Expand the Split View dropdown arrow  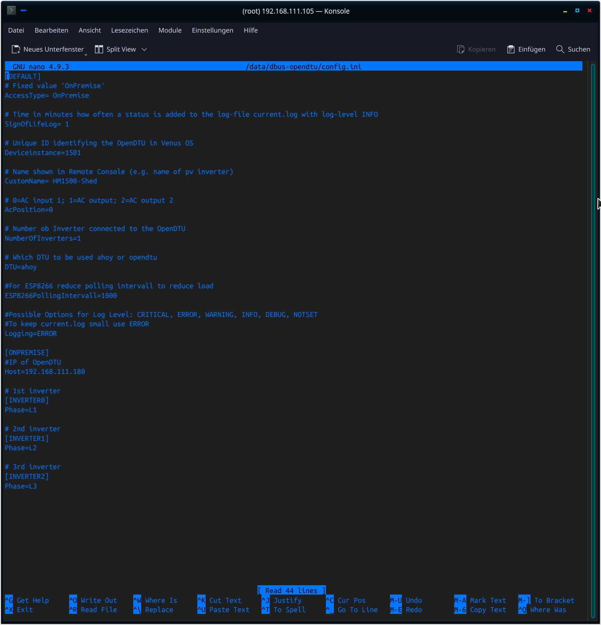pyautogui.click(x=144, y=49)
